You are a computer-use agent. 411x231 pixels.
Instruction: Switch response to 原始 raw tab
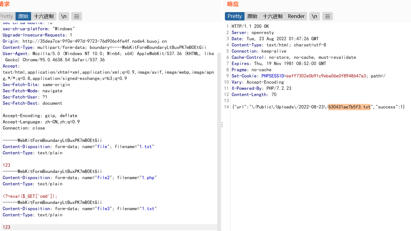252,16
